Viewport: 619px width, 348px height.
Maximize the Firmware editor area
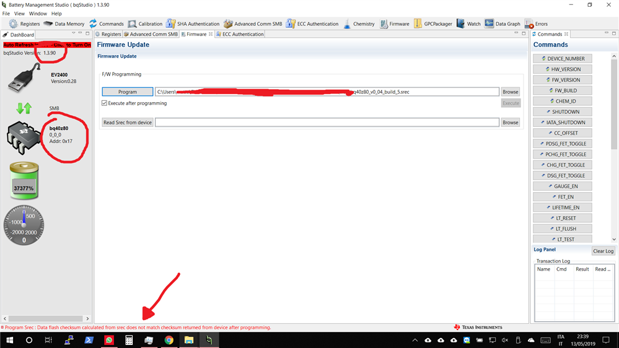click(524, 33)
